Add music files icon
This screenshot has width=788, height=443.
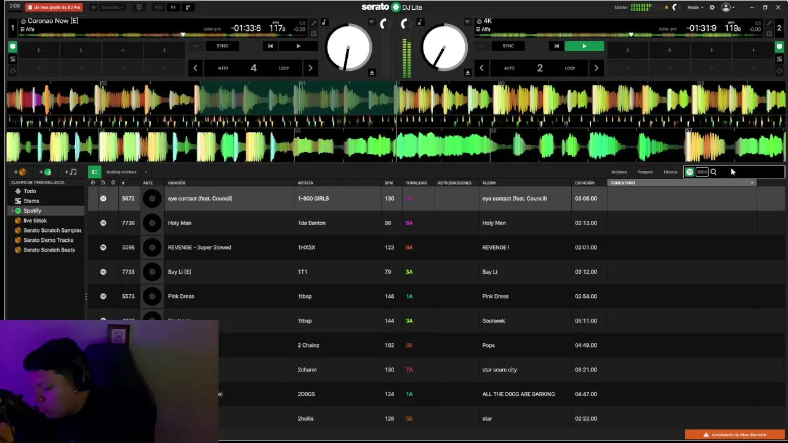71,172
